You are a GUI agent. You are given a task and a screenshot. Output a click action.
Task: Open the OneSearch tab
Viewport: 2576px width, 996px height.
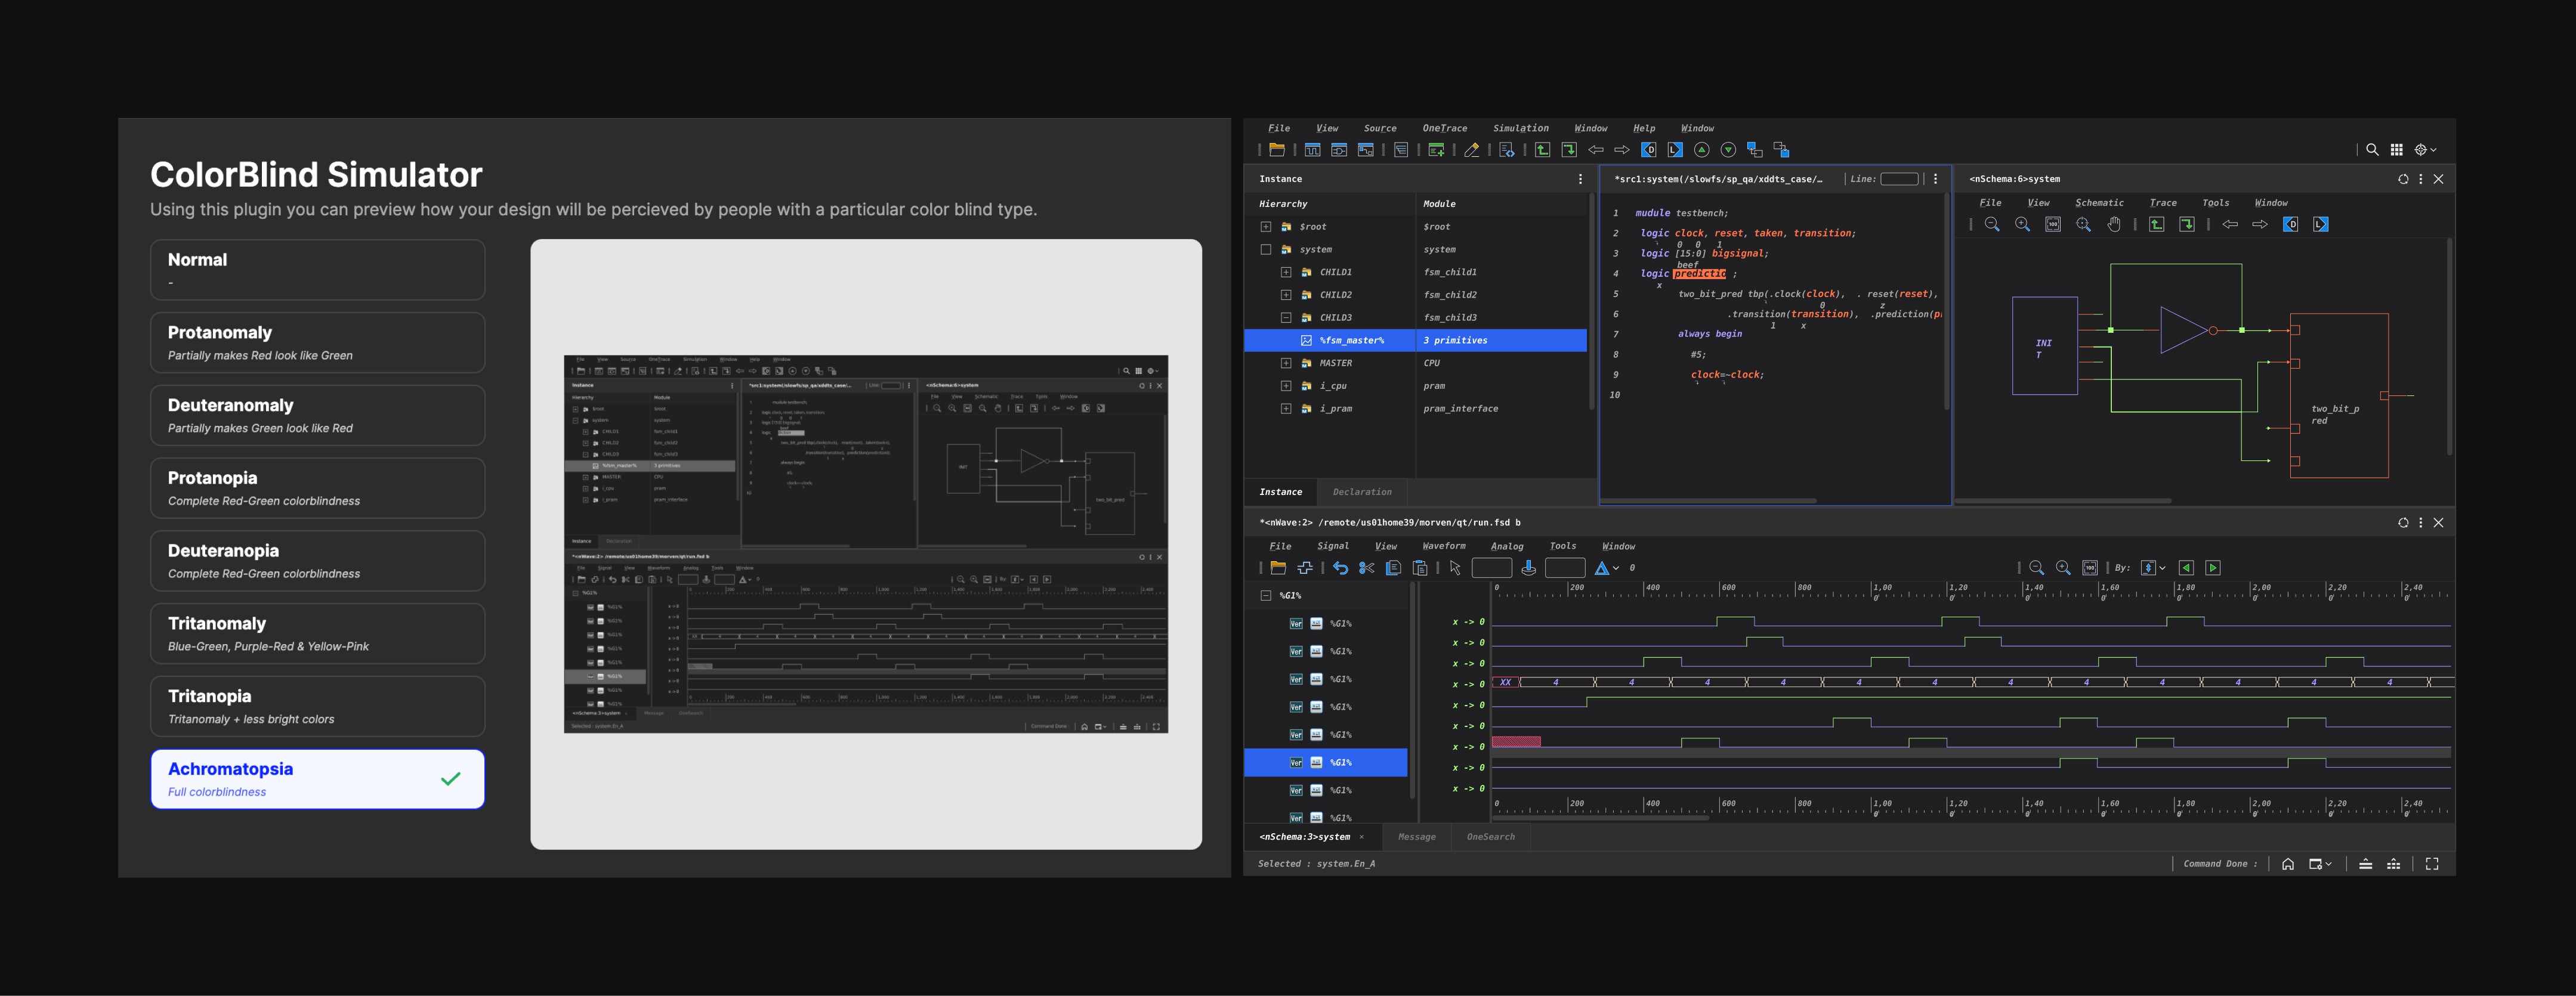pyautogui.click(x=1490, y=837)
